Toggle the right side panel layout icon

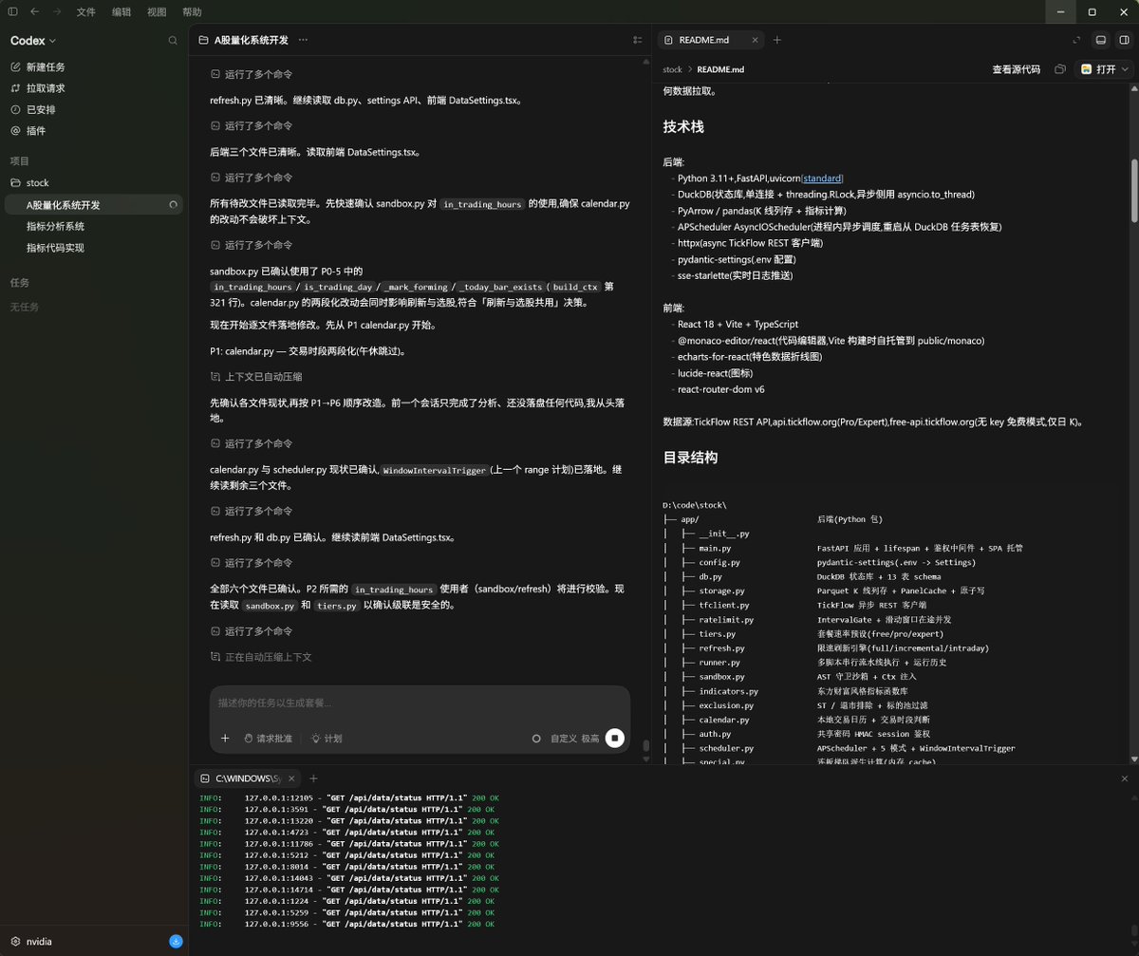tap(1124, 40)
